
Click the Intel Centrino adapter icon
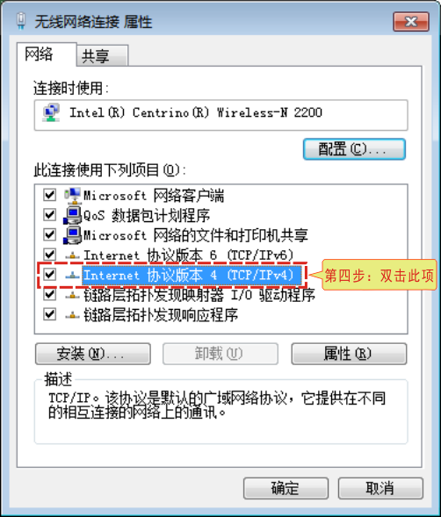coord(51,112)
